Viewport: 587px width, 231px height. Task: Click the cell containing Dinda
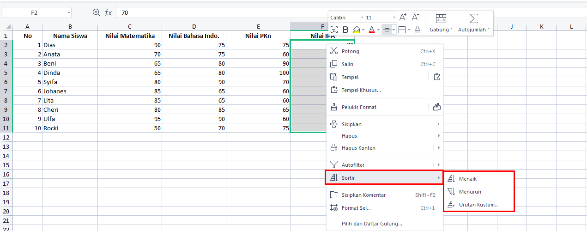(x=70, y=73)
